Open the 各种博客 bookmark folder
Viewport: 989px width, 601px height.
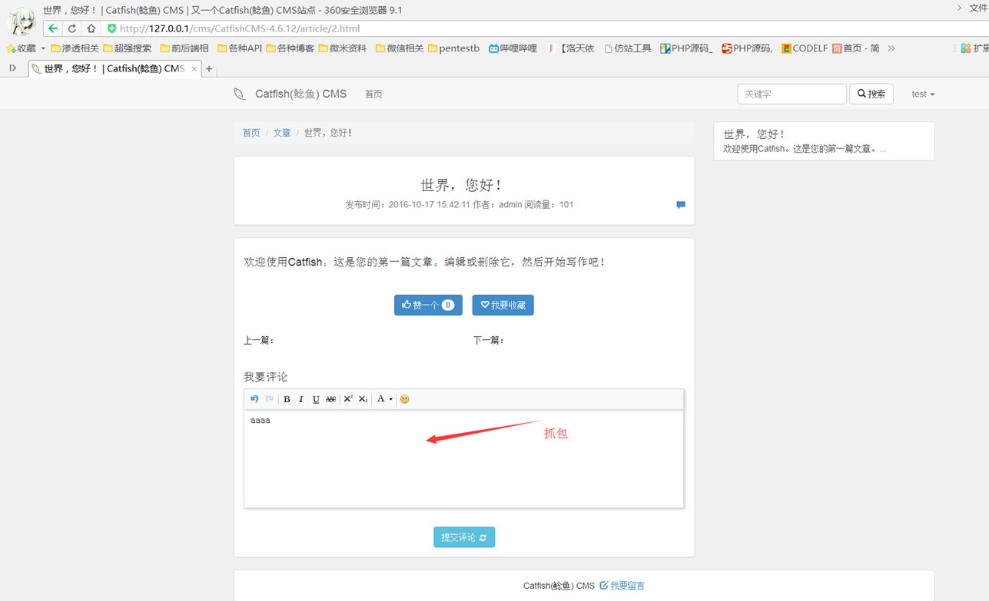290,48
